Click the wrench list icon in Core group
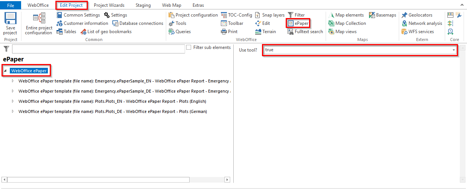The height and width of the screenshot is (189, 467). pyautogui.click(x=459, y=15)
